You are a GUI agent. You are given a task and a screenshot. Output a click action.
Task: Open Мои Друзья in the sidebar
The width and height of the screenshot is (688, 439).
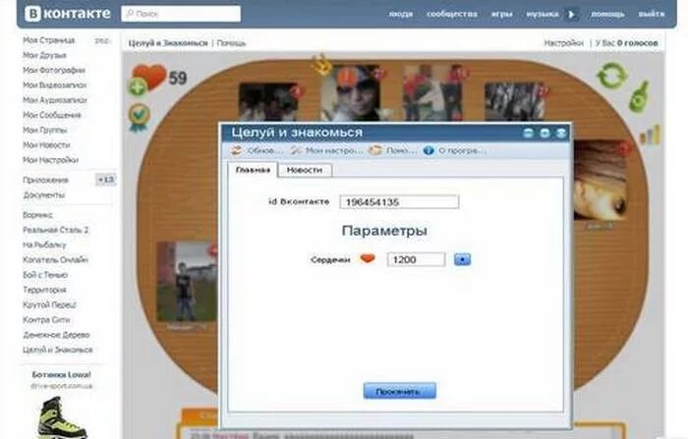(x=44, y=55)
